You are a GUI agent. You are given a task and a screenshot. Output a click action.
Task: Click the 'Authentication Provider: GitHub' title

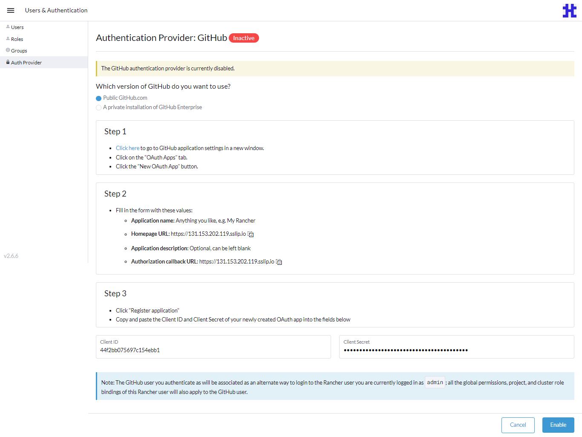161,38
